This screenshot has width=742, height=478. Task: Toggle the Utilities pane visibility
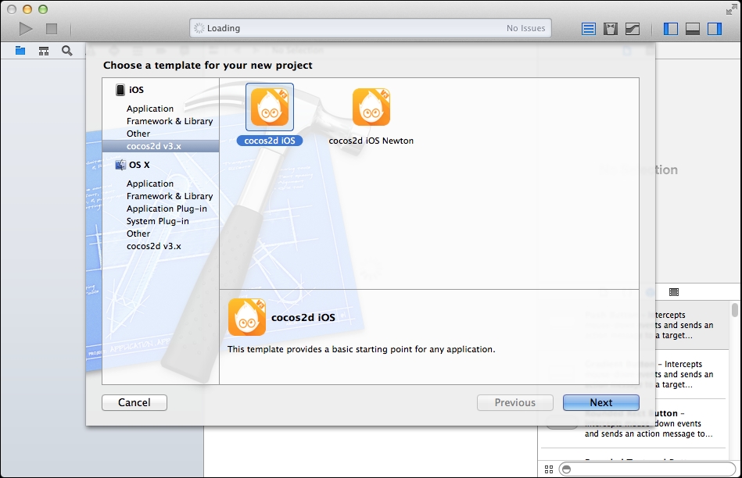715,29
